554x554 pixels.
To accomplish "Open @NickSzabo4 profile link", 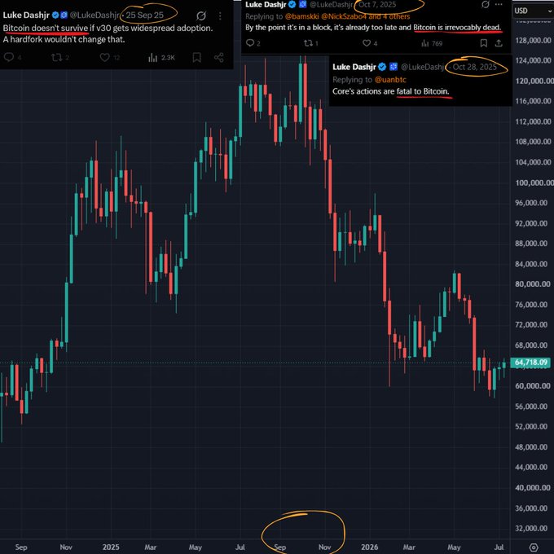I will click(x=344, y=16).
